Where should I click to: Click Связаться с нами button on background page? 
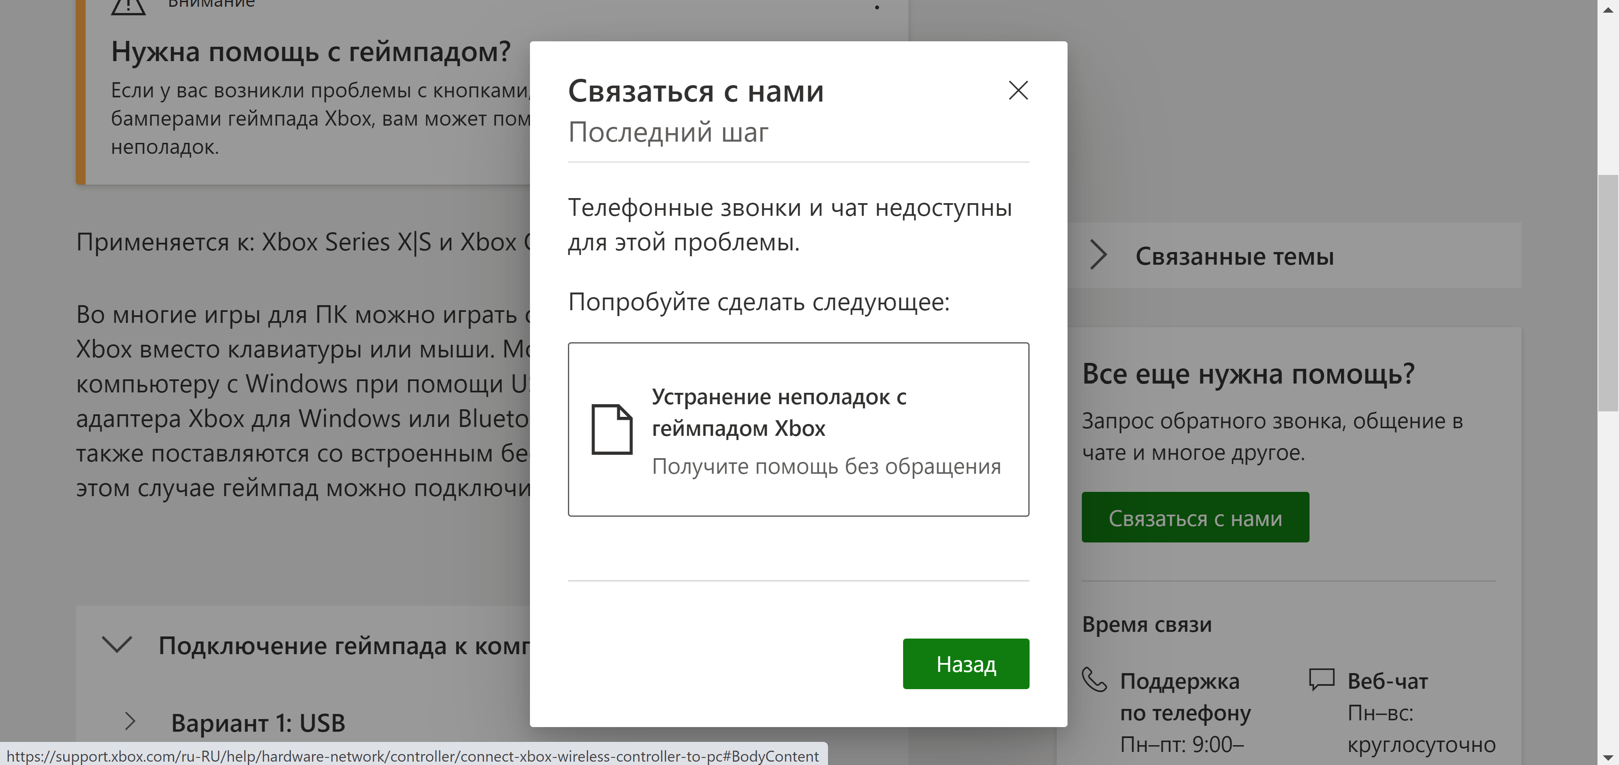pos(1195,517)
